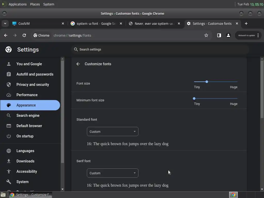Reload the current settings page
The height and width of the screenshot is (198, 264).
[x=24, y=35]
